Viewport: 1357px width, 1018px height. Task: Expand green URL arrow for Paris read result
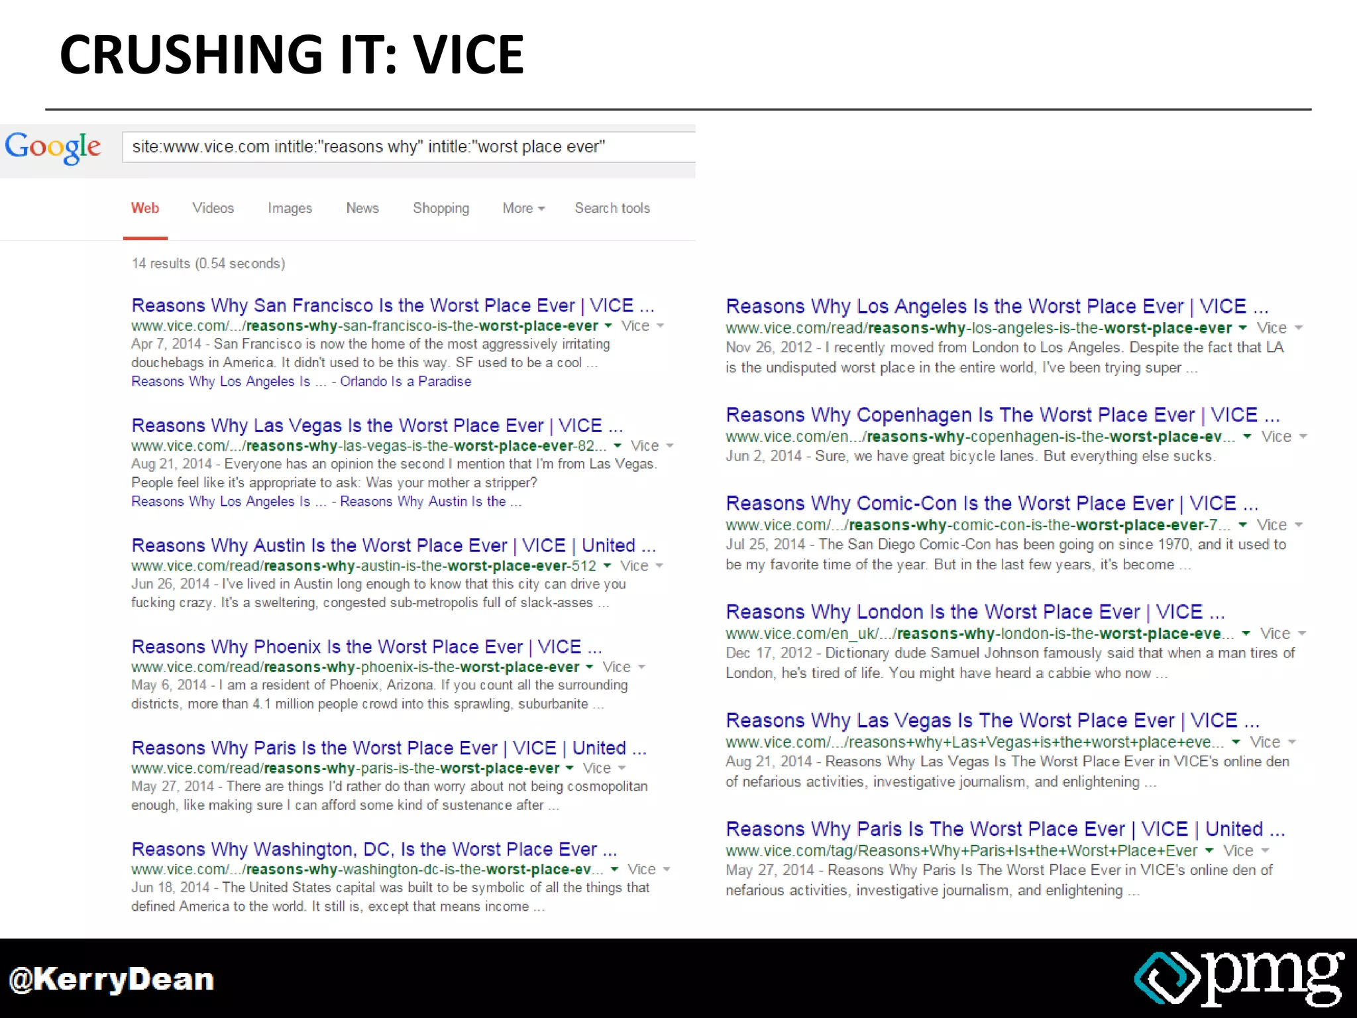point(569,769)
